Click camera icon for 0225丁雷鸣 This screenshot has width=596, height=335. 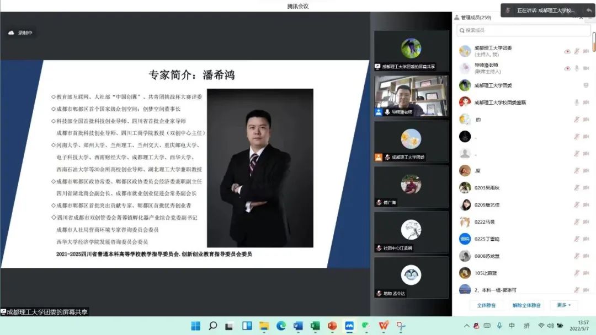[x=586, y=239]
